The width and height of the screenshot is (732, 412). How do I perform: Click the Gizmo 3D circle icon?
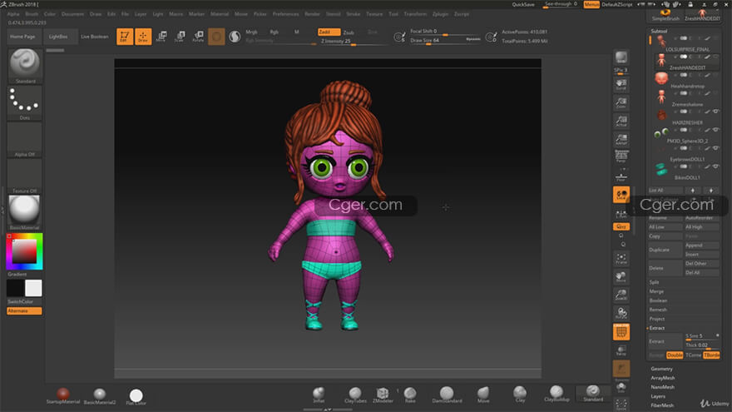click(x=216, y=37)
